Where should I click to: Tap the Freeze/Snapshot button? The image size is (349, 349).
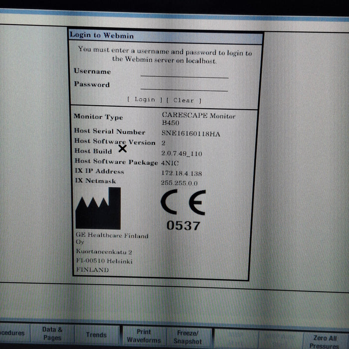[188, 337]
